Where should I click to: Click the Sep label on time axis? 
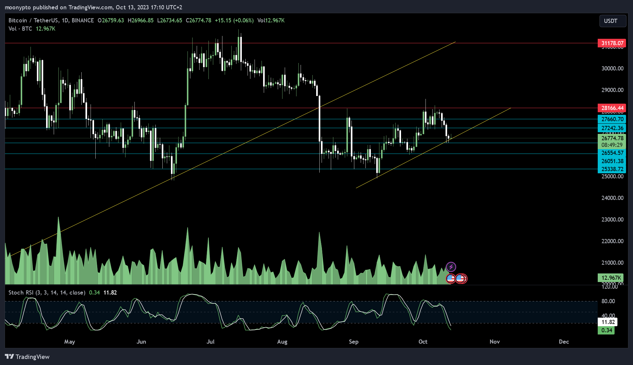click(354, 342)
